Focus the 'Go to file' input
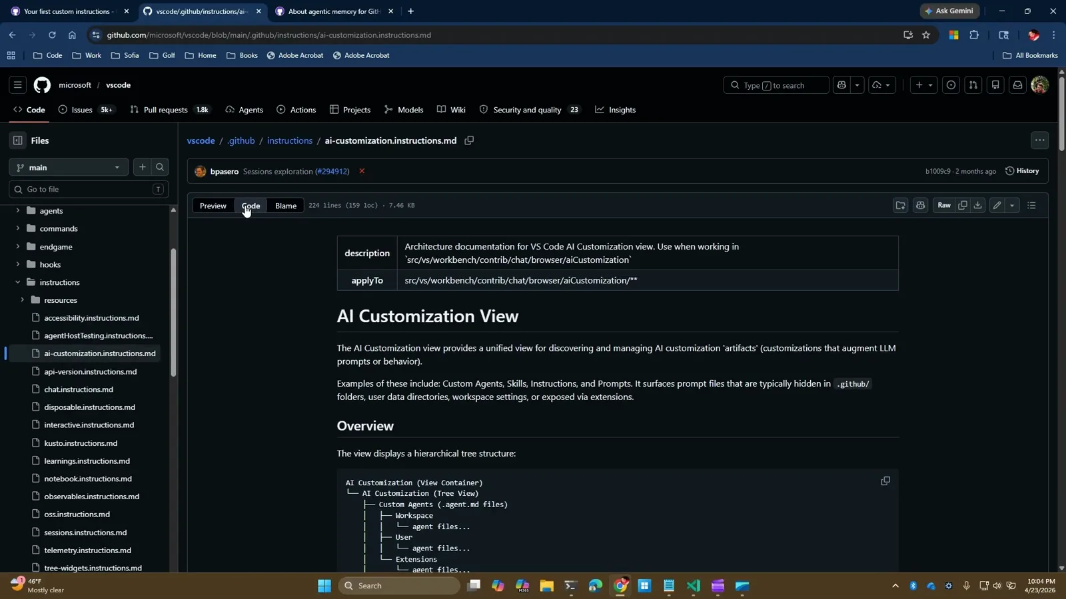1066x599 pixels. (89, 190)
